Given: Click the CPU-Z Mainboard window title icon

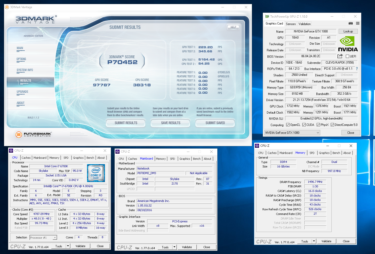Looking at the screenshot, I should (117, 152).
